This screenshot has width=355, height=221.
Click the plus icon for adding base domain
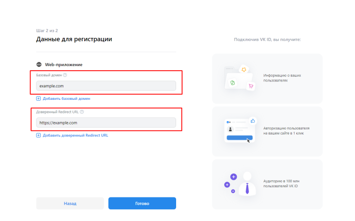click(38, 98)
